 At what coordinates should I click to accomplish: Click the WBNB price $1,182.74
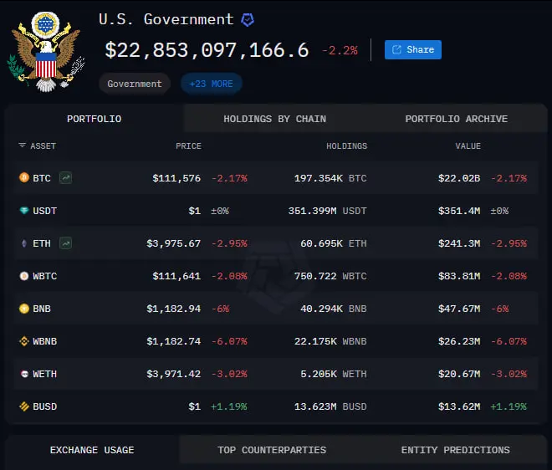[x=174, y=341]
